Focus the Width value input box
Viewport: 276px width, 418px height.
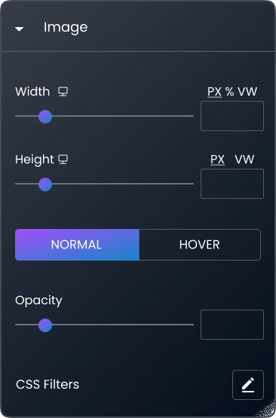click(232, 116)
